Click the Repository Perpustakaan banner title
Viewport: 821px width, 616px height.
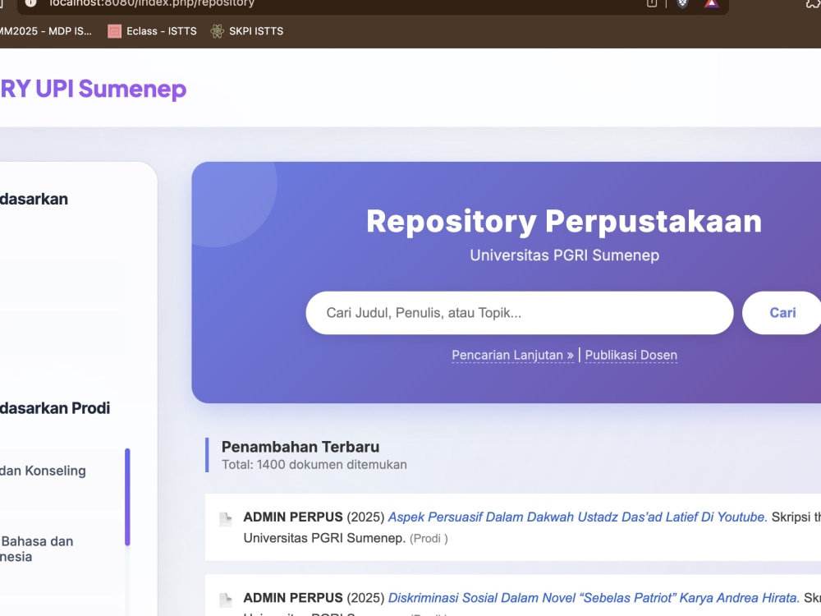pos(564,221)
